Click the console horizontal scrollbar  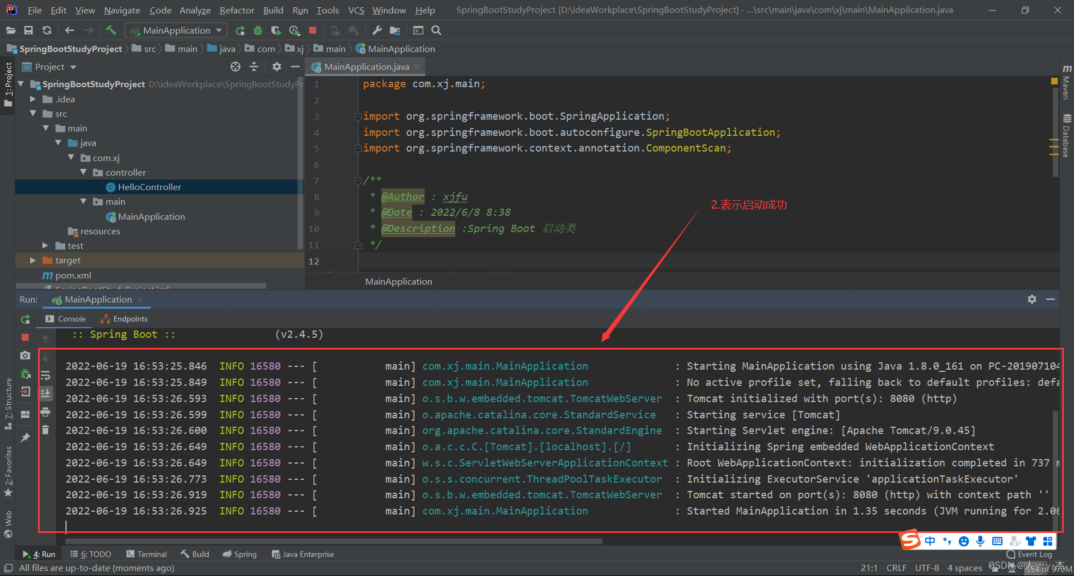[x=333, y=541]
